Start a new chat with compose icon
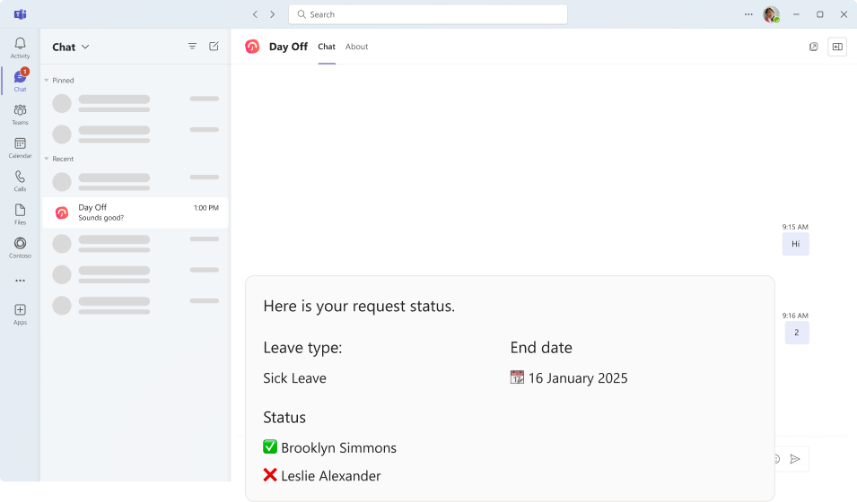 (214, 47)
